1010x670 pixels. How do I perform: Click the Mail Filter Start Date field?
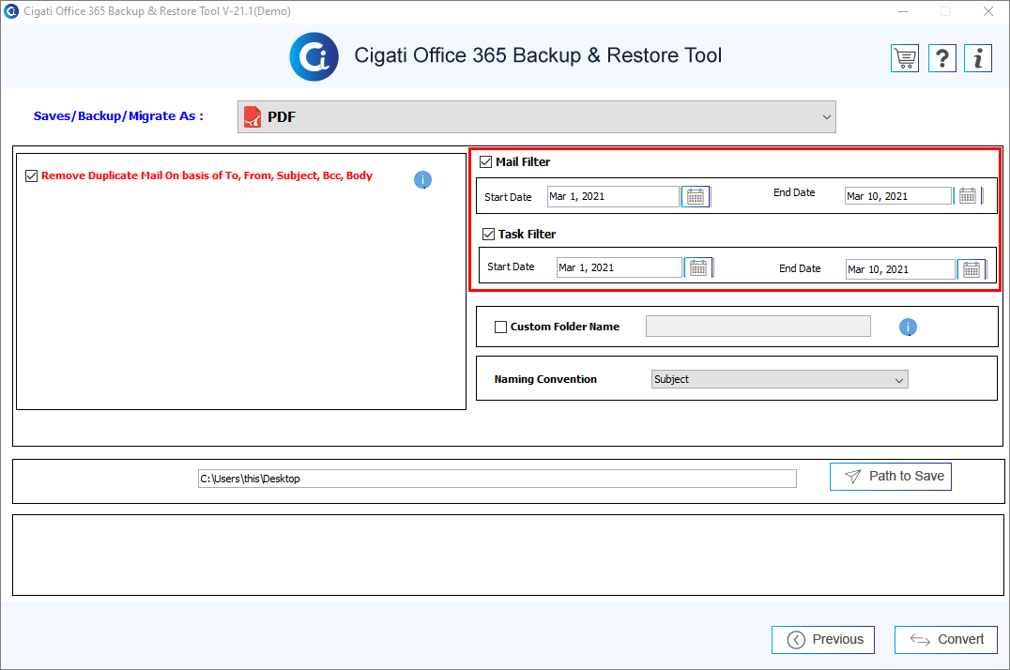613,196
